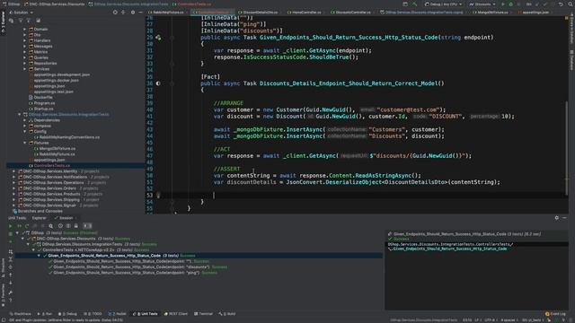Click the wrench icon in unit test sidebar
Screen dimensions: 575x323
10,292
